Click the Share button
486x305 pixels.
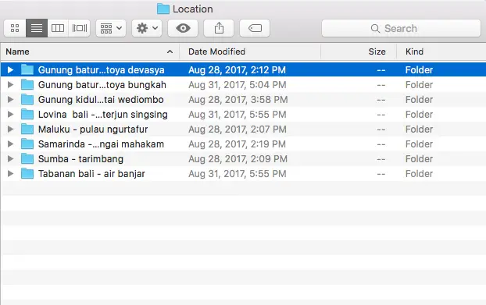click(x=219, y=28)
